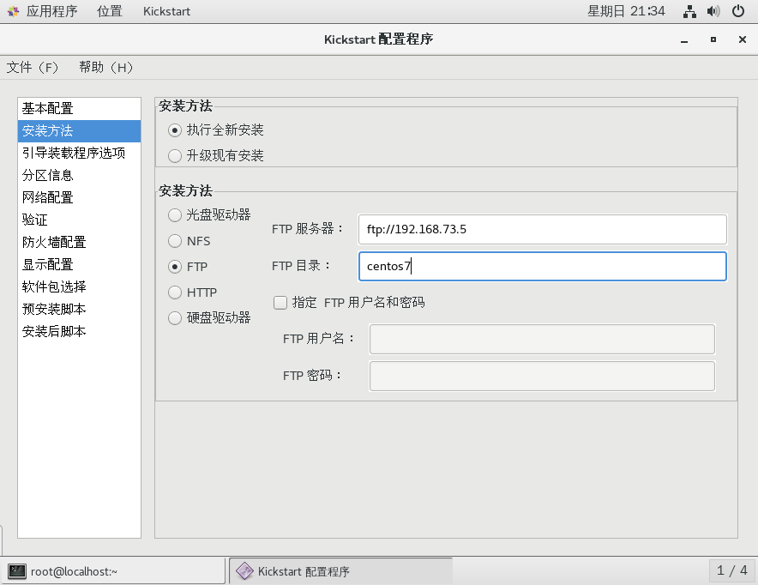Select 引导装载程序选项 in the sidebar
The height and width of the screenshot is (585, 758).
[79, 154]
